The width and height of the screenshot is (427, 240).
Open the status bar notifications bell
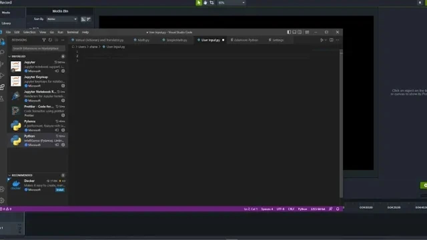pyautogui.click(x=338, y=209)
